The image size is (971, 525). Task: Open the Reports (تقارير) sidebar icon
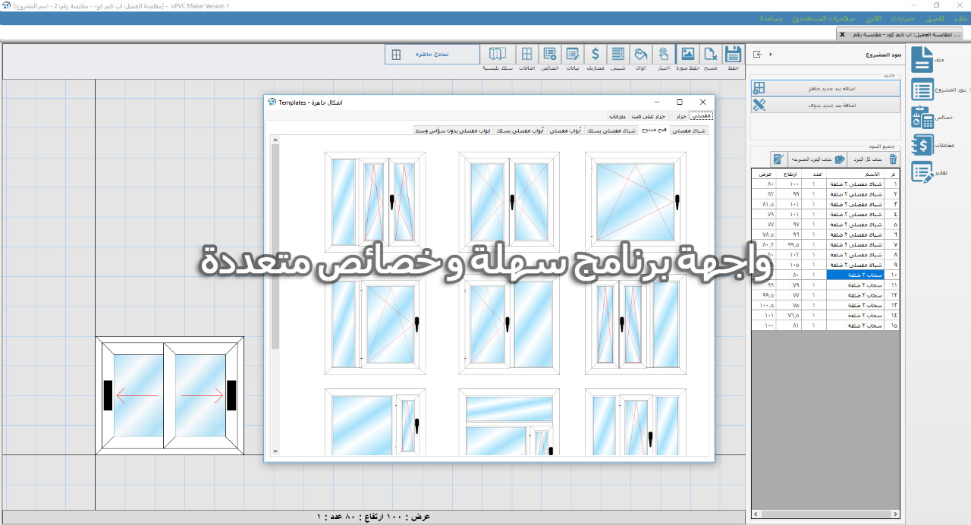tap(922, 172)
